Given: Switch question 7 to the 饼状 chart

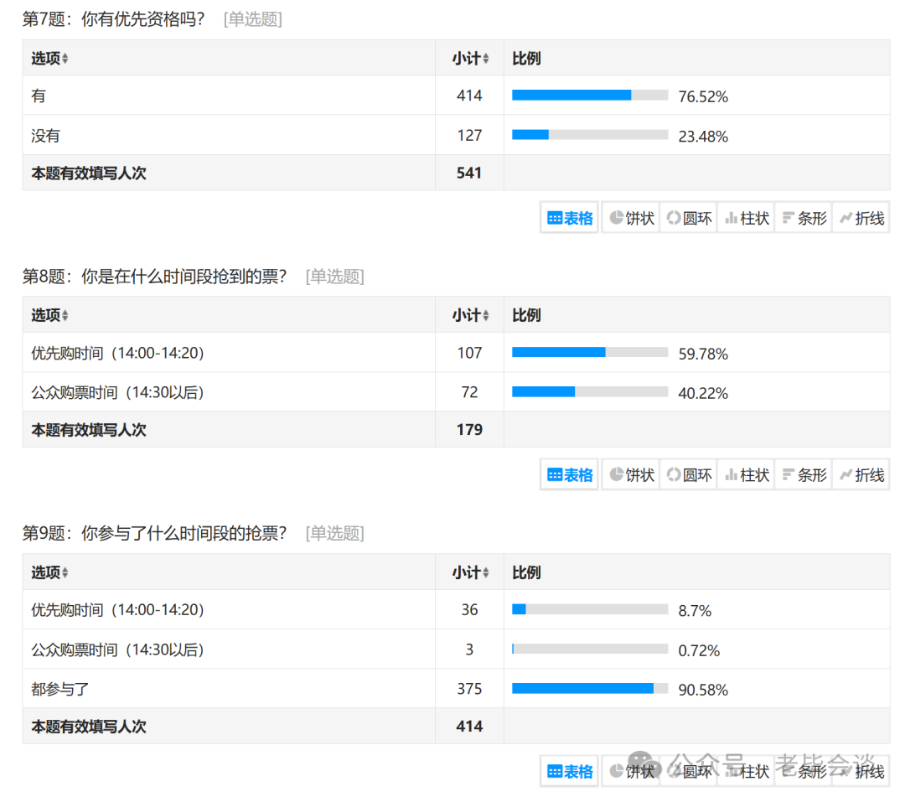Looking at the screenshot, I should 632,218.
